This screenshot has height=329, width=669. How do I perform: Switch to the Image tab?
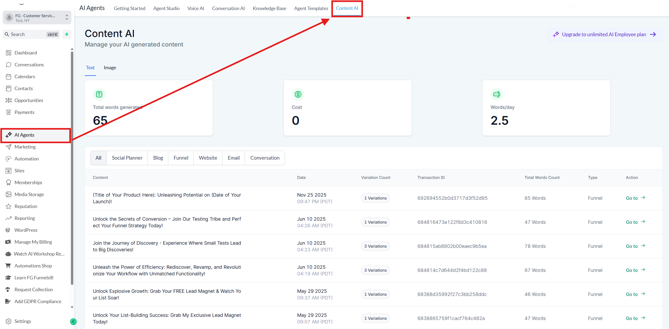[x=110, y=68]
